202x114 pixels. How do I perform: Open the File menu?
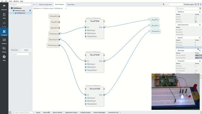(x=2, y=1)
